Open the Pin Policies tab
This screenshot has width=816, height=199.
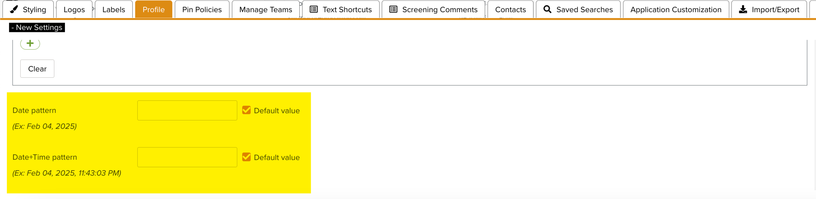coord(202,9)
